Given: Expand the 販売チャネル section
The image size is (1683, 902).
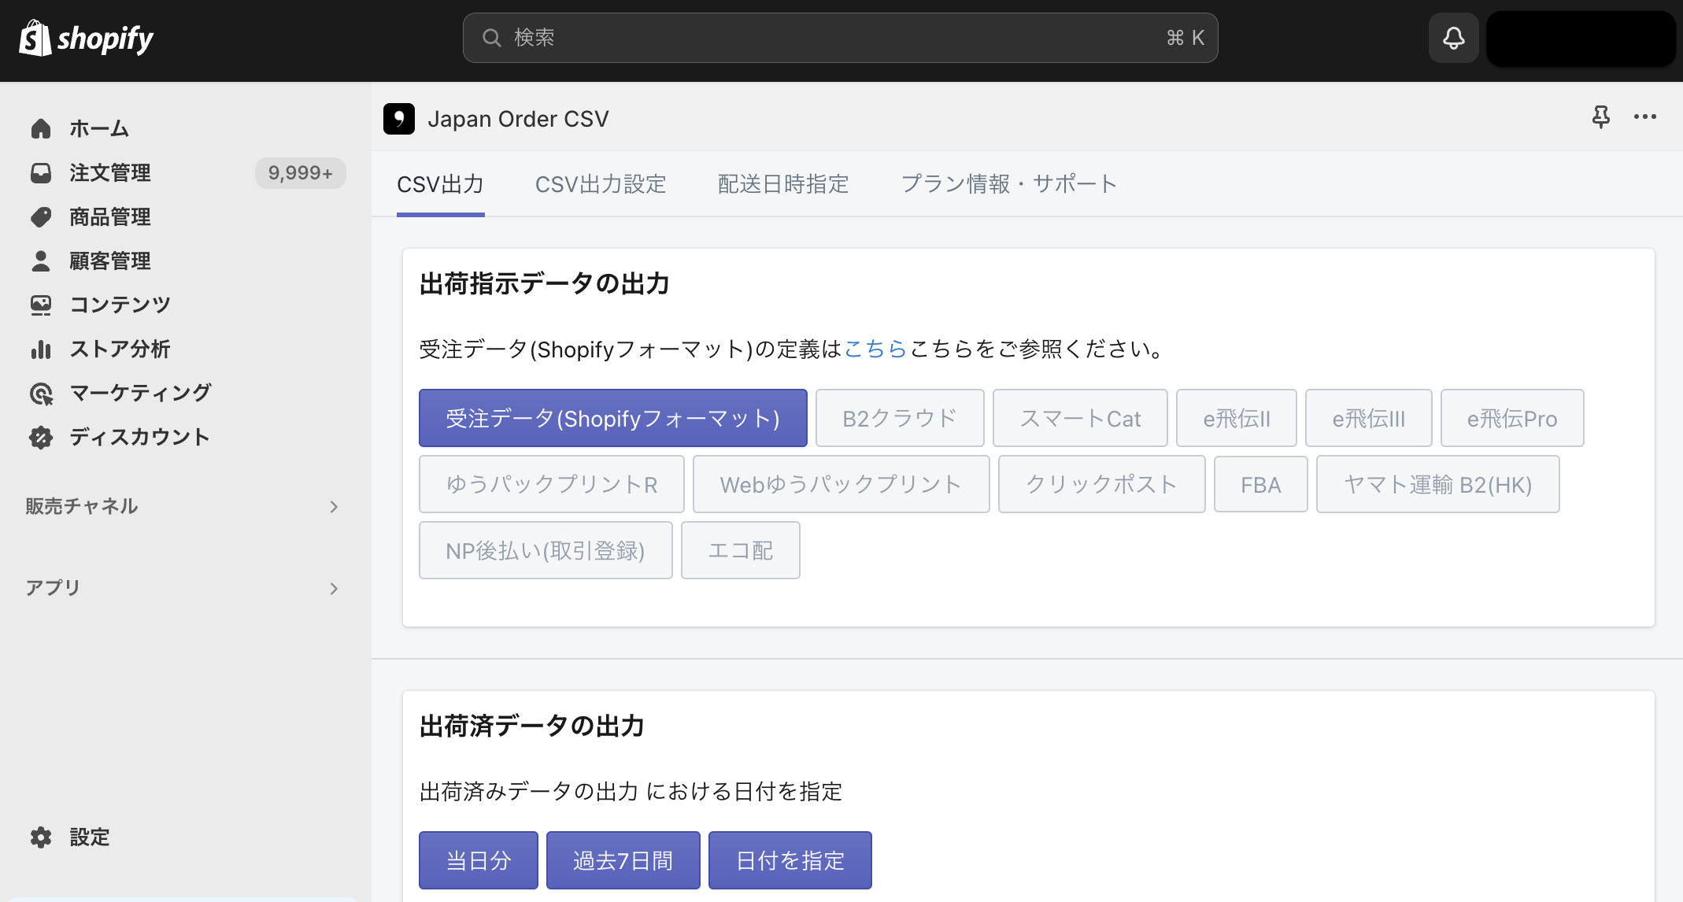Looking at the screenshot, I should pyautogui.click(x=183, y=507).
